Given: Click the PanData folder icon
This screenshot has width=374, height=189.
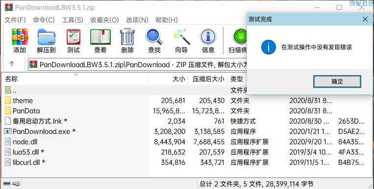Looking at the screenshot, I should coord(8,110).
